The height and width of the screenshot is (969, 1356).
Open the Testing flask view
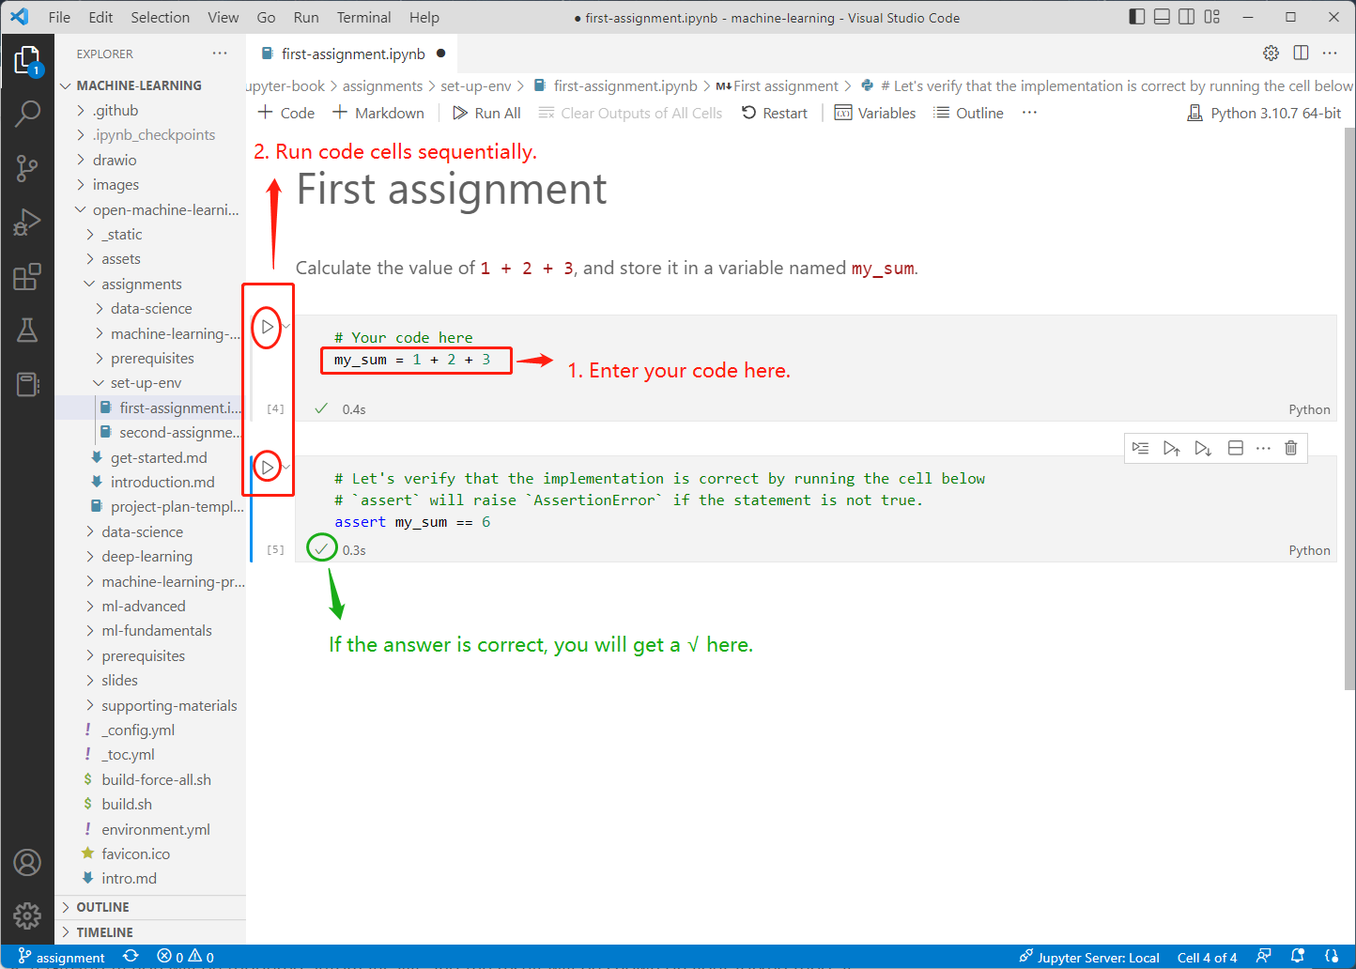27,330
